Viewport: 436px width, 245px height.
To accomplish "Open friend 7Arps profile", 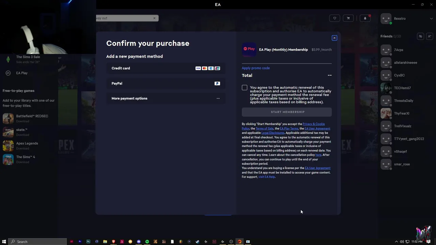I will (x=399, y=50).
